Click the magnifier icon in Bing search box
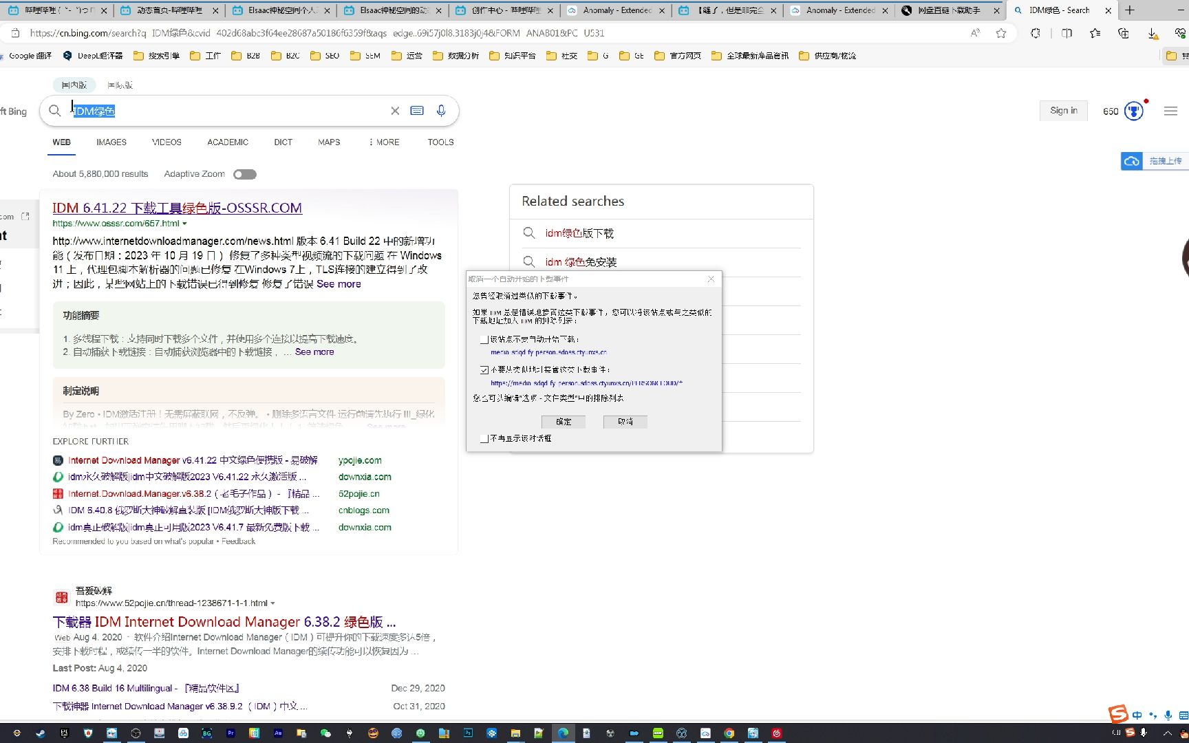1189x743 pixels. [x=55, y=111]
